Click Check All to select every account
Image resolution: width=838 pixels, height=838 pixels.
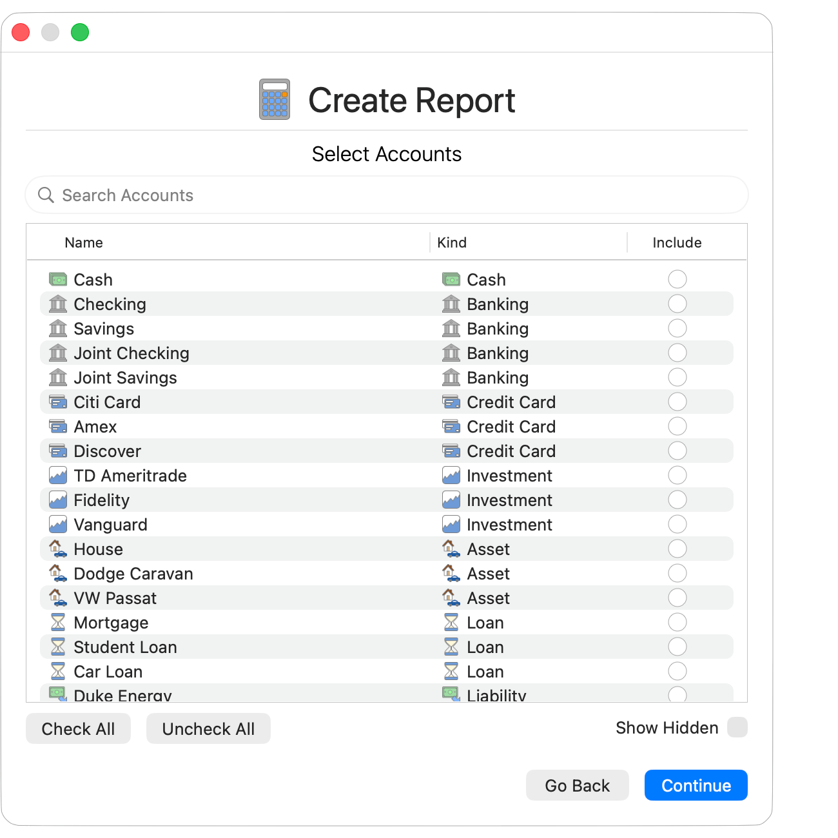pos(78,728)
